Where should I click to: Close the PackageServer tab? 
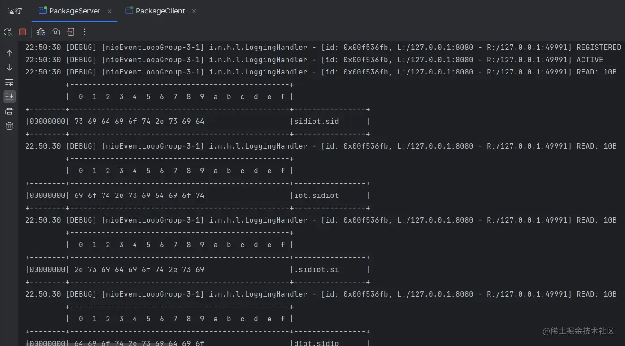click(110, 11)
